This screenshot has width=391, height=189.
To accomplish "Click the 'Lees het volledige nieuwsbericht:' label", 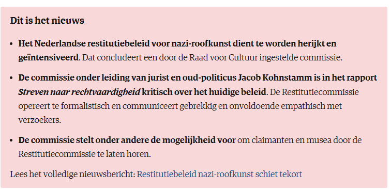I will [x=73, y=174].
